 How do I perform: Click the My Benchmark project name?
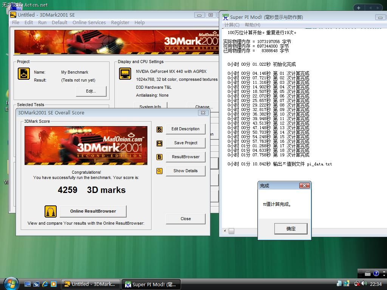(74, 72)
